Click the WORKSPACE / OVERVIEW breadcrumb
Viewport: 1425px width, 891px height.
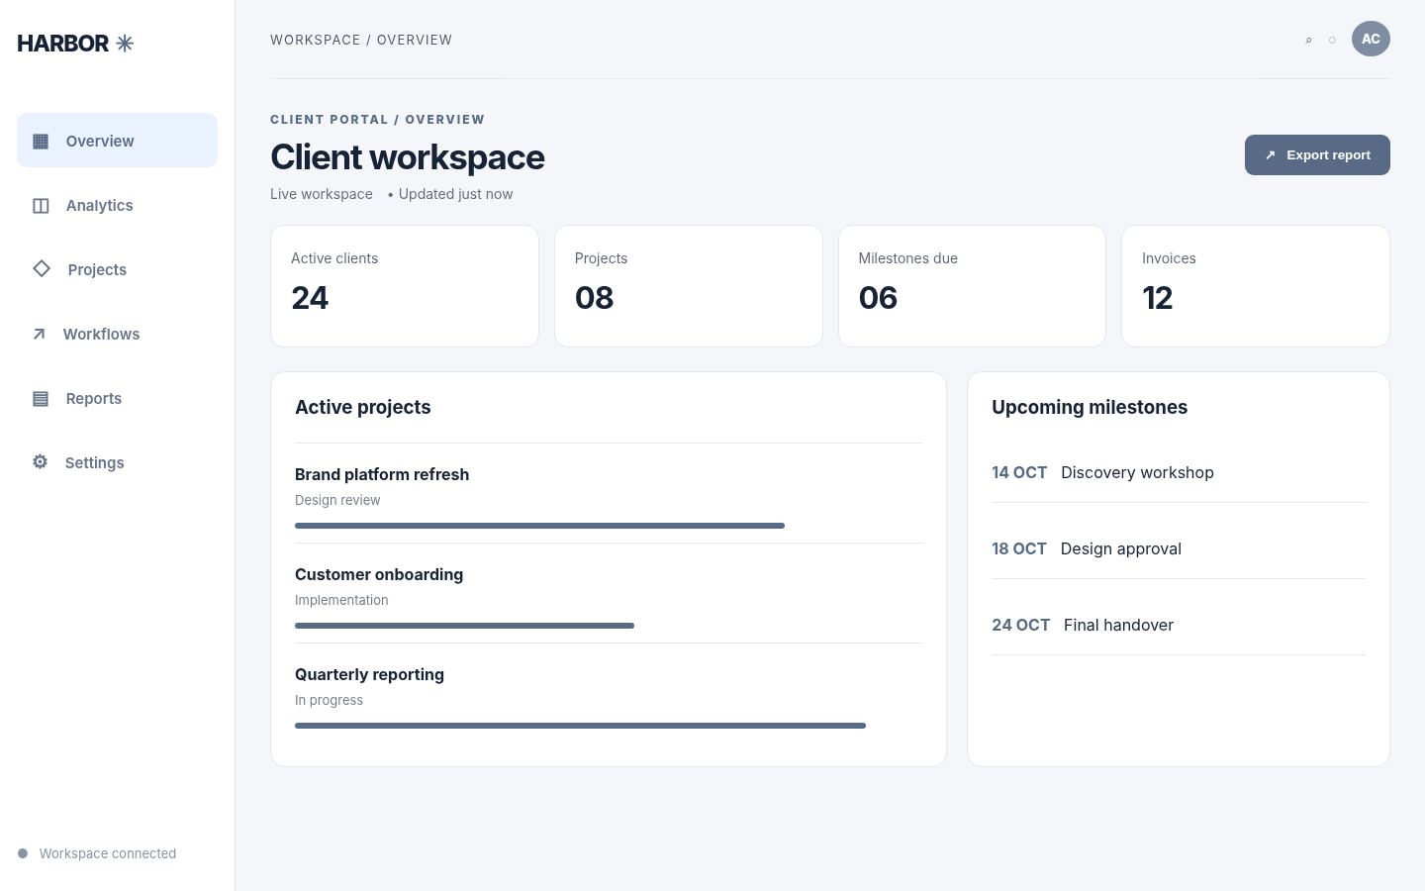click(x=361, y=40)
